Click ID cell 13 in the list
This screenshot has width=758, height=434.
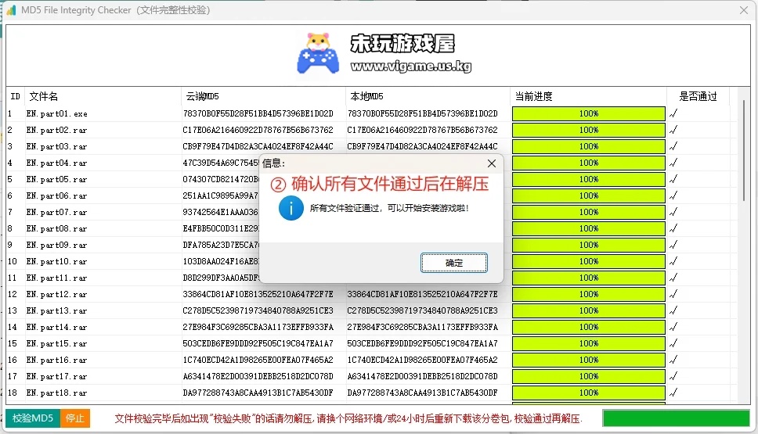tap(12, 310)
